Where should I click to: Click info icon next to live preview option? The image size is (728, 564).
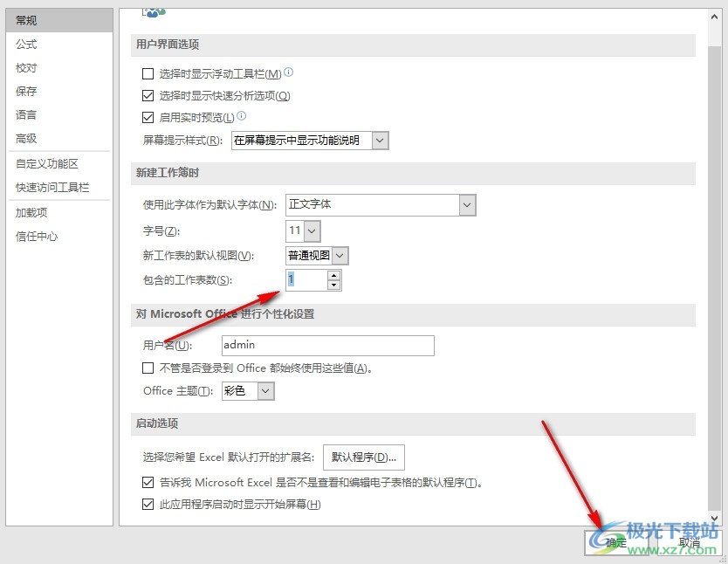click(242, 116)
